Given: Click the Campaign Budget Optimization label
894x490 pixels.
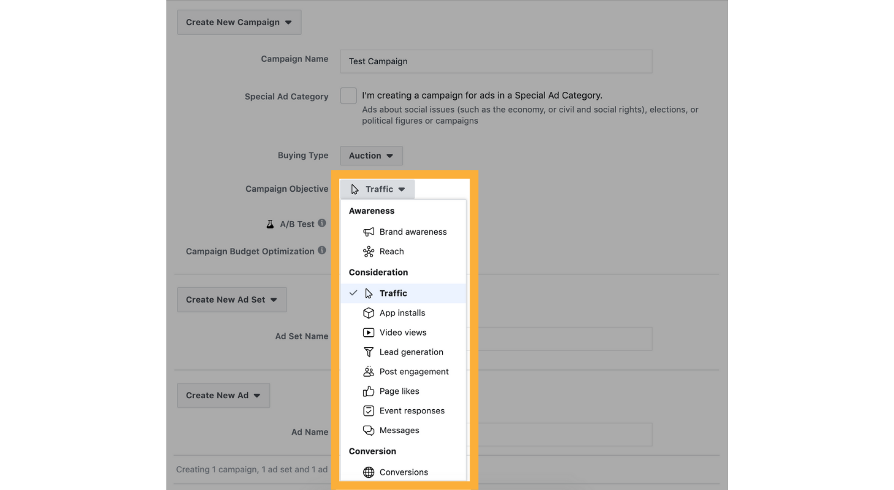Looking at the screenshot, I should (250, 251).
